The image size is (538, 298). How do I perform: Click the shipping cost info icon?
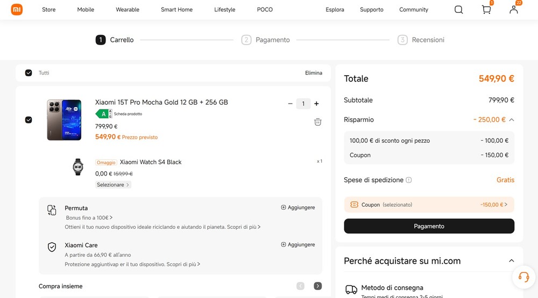tap(409, 180)
